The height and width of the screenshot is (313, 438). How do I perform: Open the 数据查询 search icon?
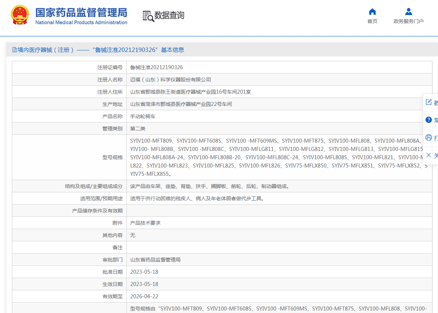click(x=148, y=16)
